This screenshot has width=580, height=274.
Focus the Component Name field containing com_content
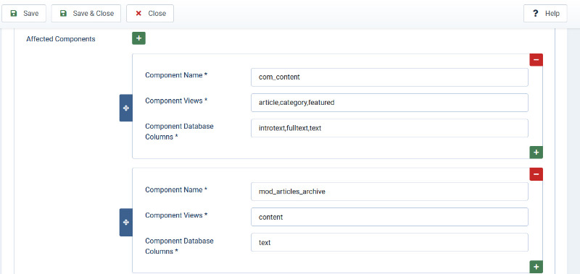389,77
